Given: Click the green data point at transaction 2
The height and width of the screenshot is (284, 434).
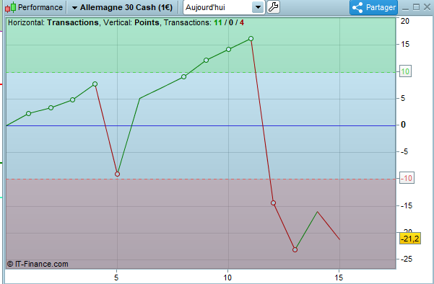Looking at the screenshot, I should click(51, 107).
